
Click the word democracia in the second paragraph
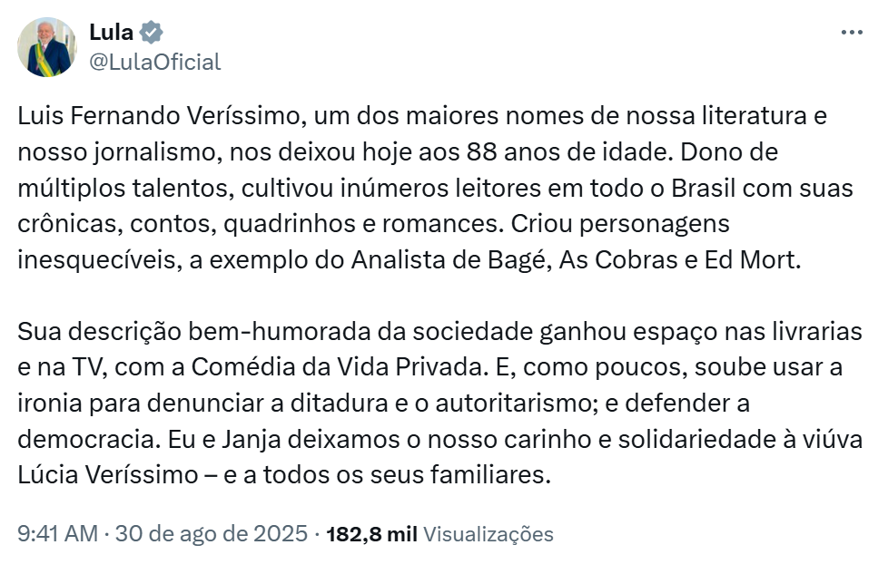pyautogui.click(x=89, y=440)
